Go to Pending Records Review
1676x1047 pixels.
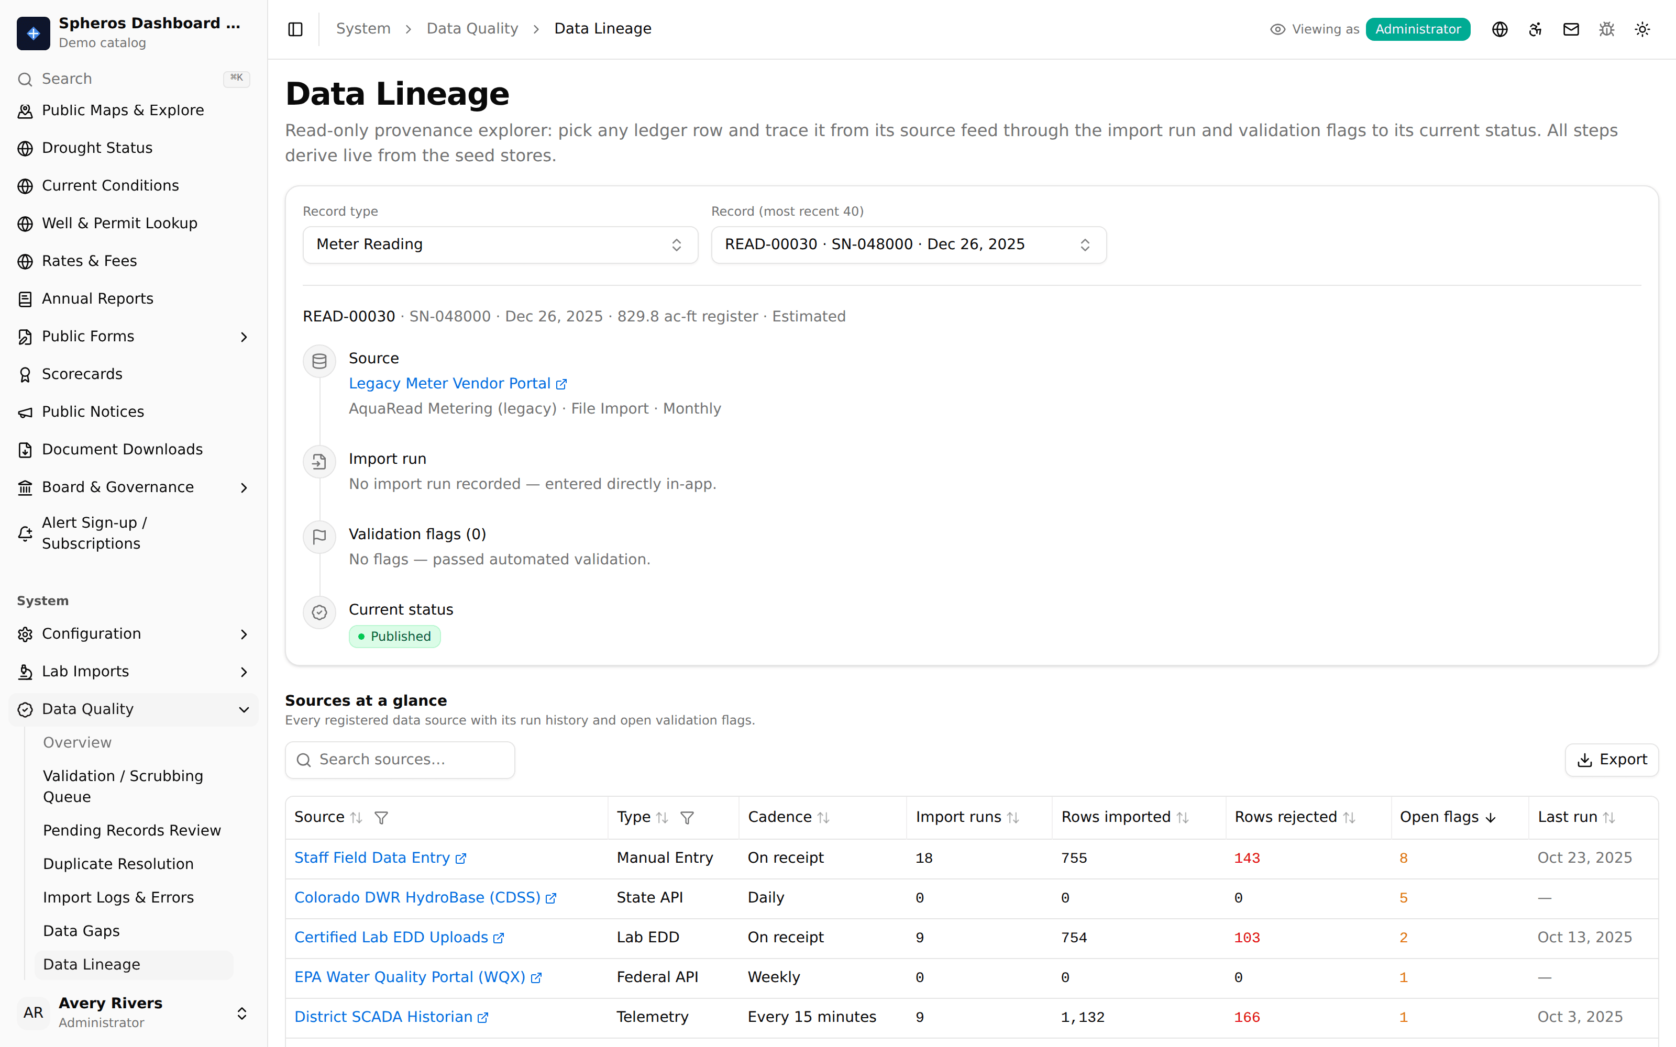tap(134, 831)
